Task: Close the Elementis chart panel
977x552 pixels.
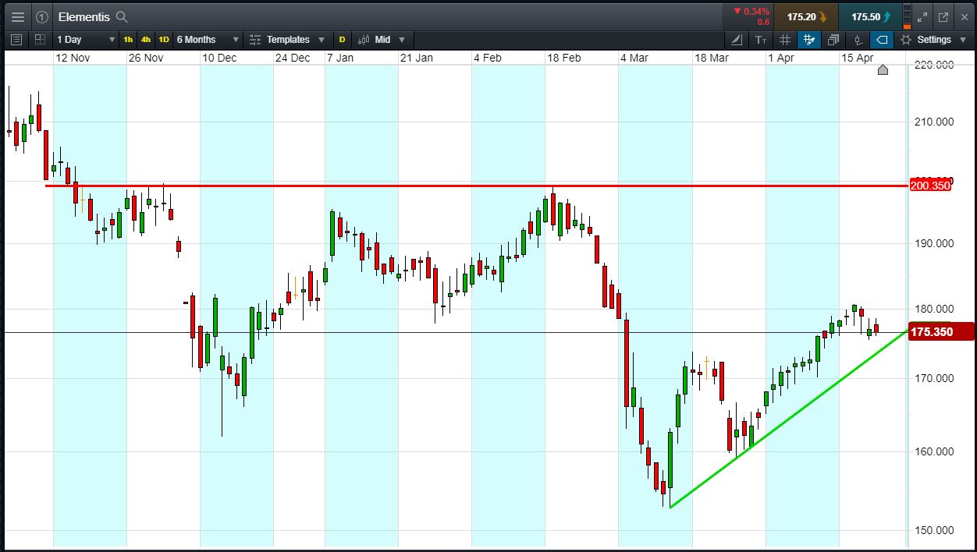Action: pos(963,16)
